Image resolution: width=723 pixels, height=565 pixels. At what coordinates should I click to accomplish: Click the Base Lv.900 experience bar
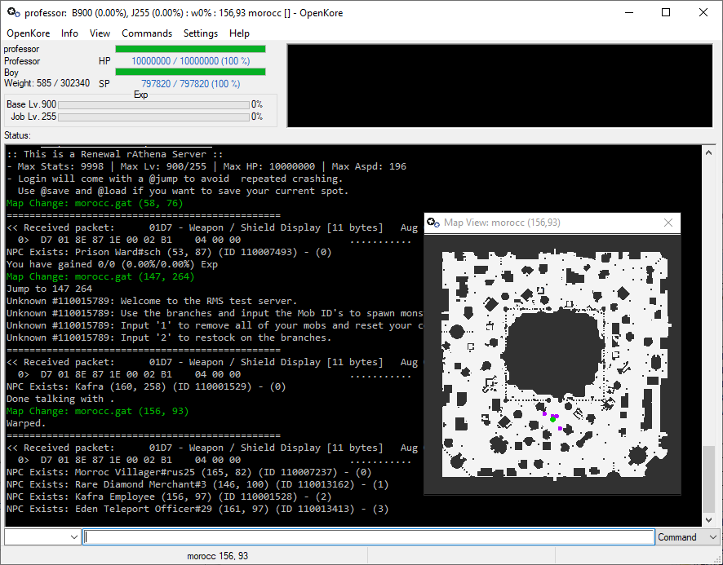point(154,105)
